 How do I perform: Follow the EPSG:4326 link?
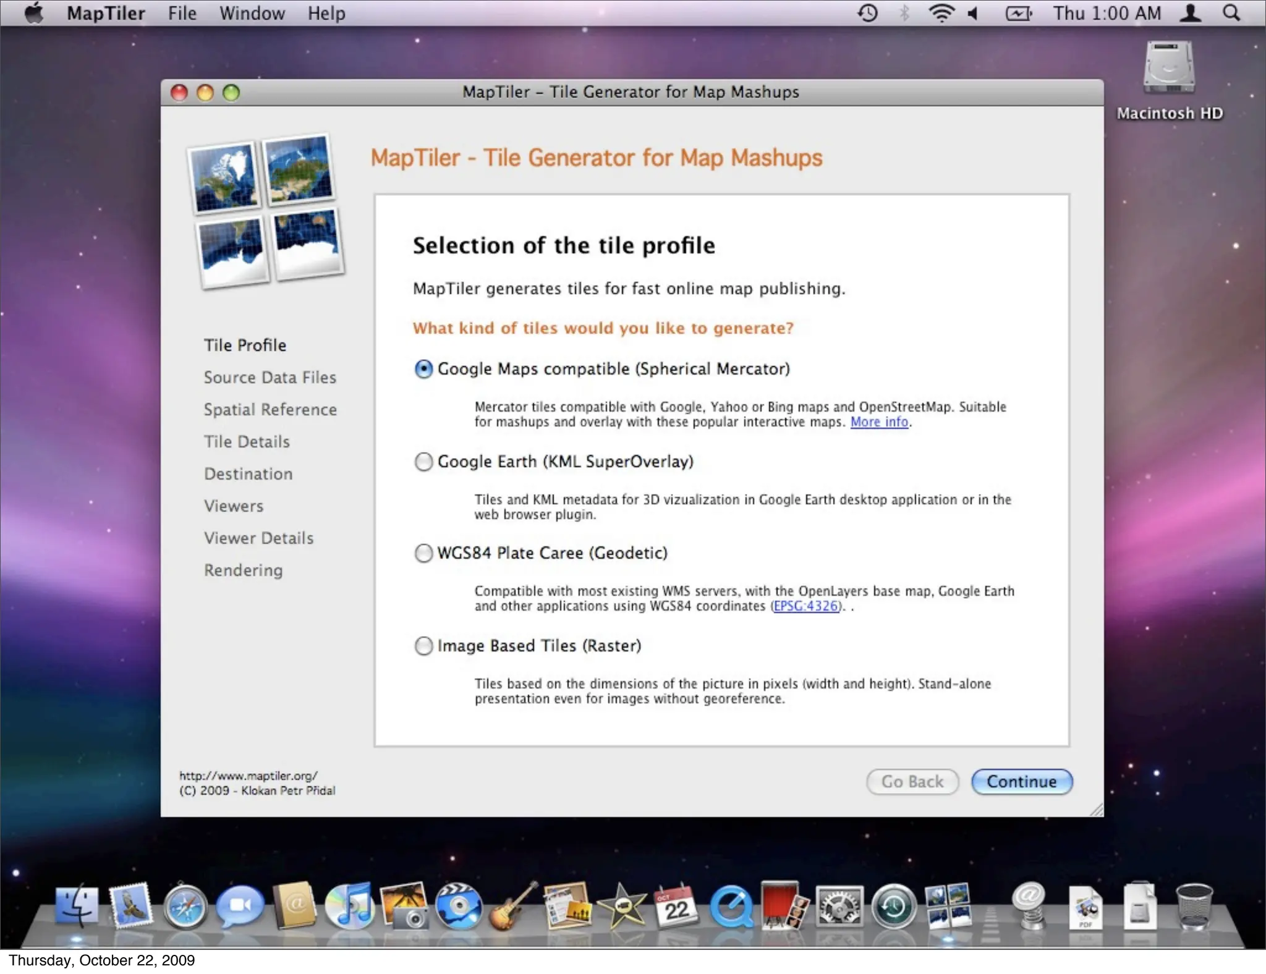point(805,606)
